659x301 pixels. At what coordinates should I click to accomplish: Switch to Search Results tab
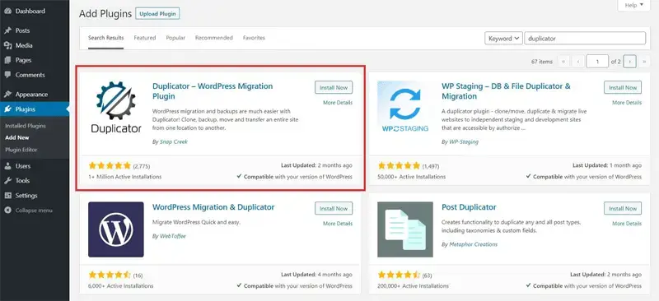pyautogui.click(x=106, y=38)
